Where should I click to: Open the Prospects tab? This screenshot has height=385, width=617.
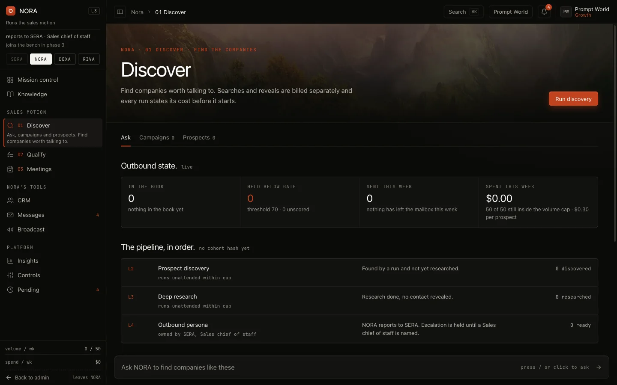[x=199, y=138]
